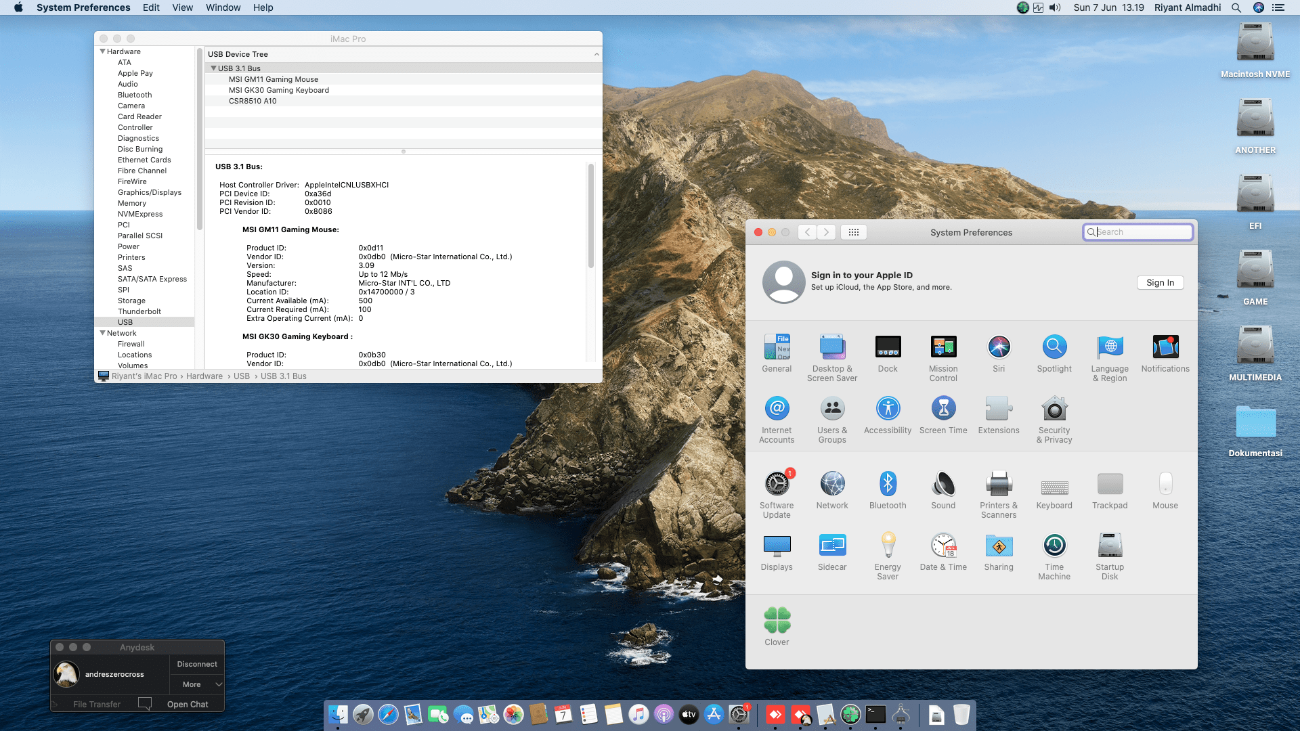This screenshot has height=731, width=1300.
Task: Open Spotlight preferences pane
Action: (x=1054, y=353)
